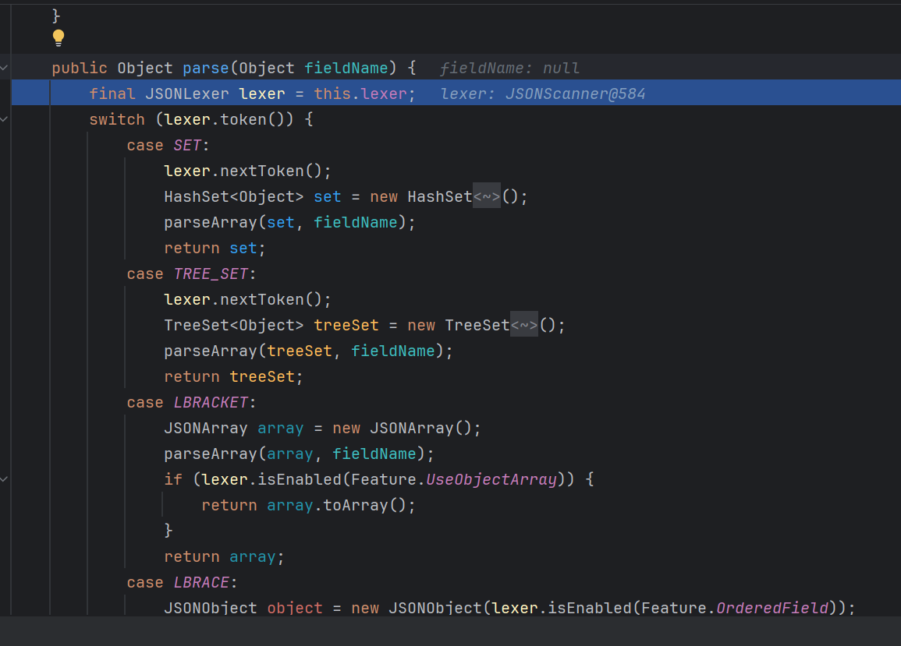
Task: Click the yellow lightbulb quick-fix icon
Action: pyautogui.click(x=59, y=37)
